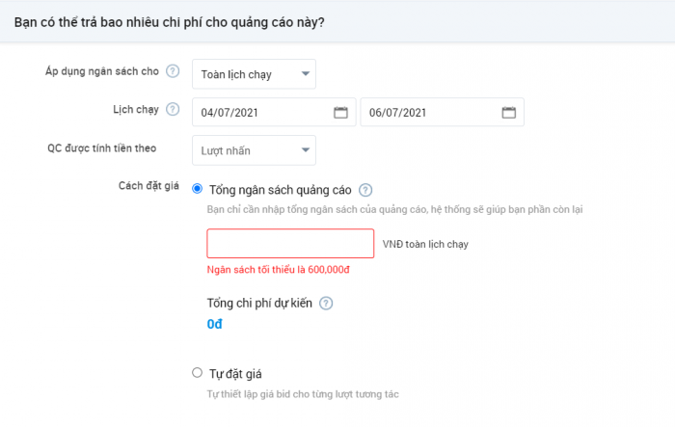Select Tổng ngân sách quảng cáo radio button

click(x=197, y=189)
